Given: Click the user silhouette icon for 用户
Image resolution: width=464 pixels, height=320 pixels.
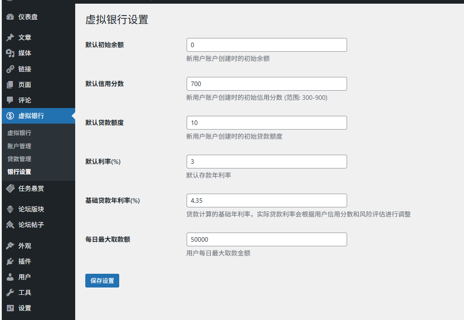Looking at the screenshot, I should [x=10, y=277].
